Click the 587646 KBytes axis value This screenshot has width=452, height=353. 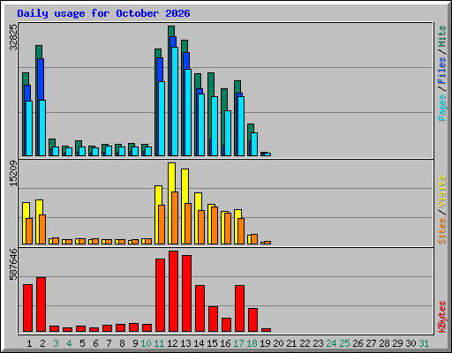(13, 265)
